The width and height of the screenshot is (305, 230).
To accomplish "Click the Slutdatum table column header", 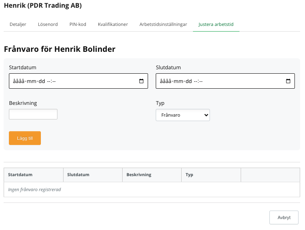I will point(79,175).
